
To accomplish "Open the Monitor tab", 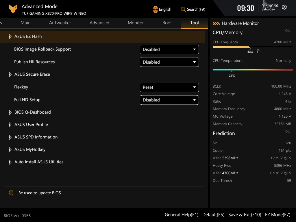I will (x=136, y=23).
